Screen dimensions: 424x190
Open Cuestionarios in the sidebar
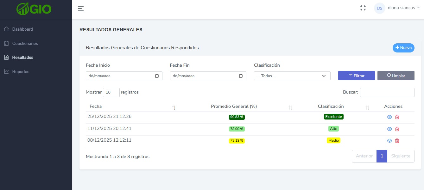(x=25, y=43)
